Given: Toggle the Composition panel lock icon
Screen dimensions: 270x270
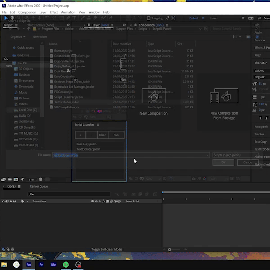Looking at the screenshot, I should 135,25.
